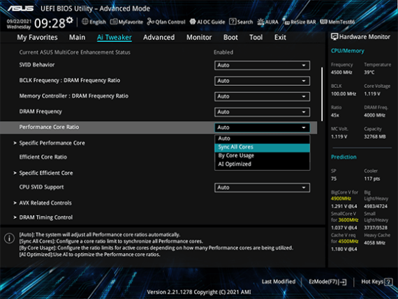Click the EzMode(F7) exit arrow icon

(x=343, y=282)
